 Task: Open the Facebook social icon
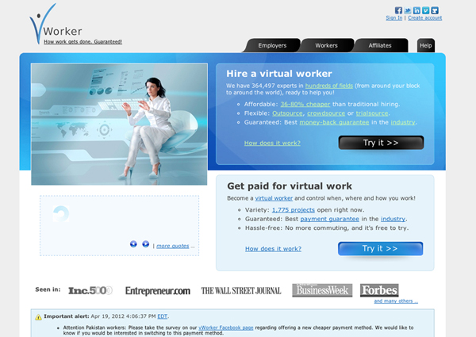tap(398, 10)
